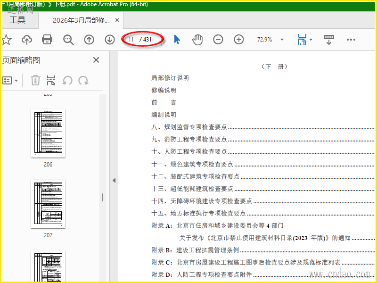Click 编制说明 text
The width and height of the screenshot is (377, 283).
coord(164,115)
